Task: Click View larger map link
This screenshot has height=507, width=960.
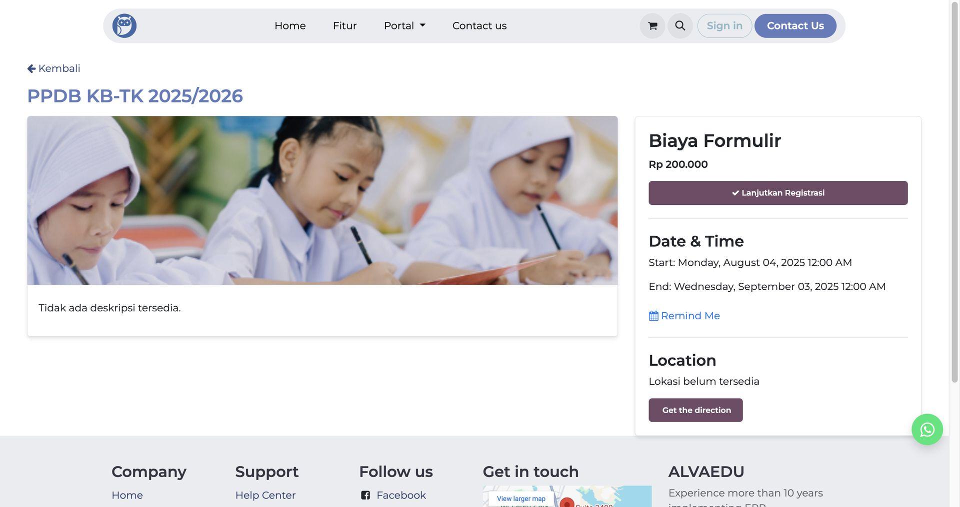Action: (521, 499)
